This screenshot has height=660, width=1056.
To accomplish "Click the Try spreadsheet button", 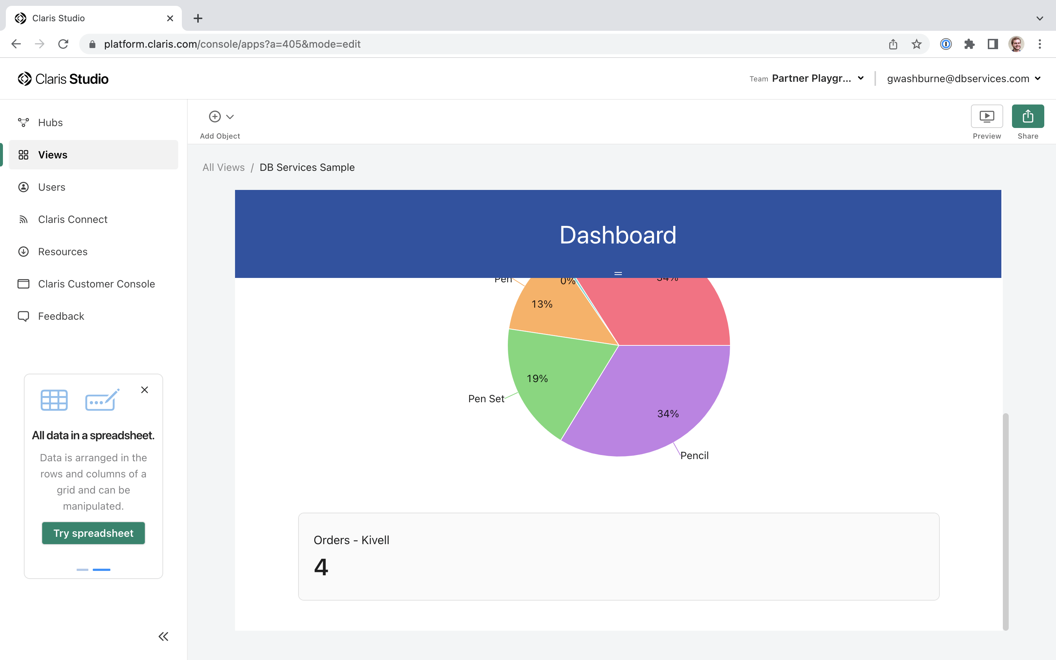I will tap(93, 533).
